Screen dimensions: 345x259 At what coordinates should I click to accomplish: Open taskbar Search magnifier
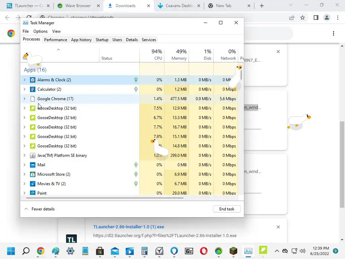(x=26, y=251)
